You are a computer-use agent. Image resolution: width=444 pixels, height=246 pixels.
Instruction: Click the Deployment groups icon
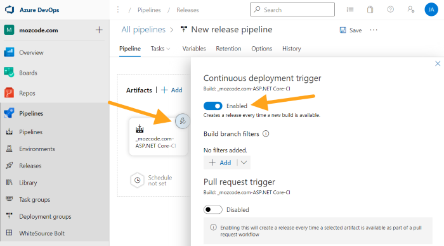tap(10, 216)
